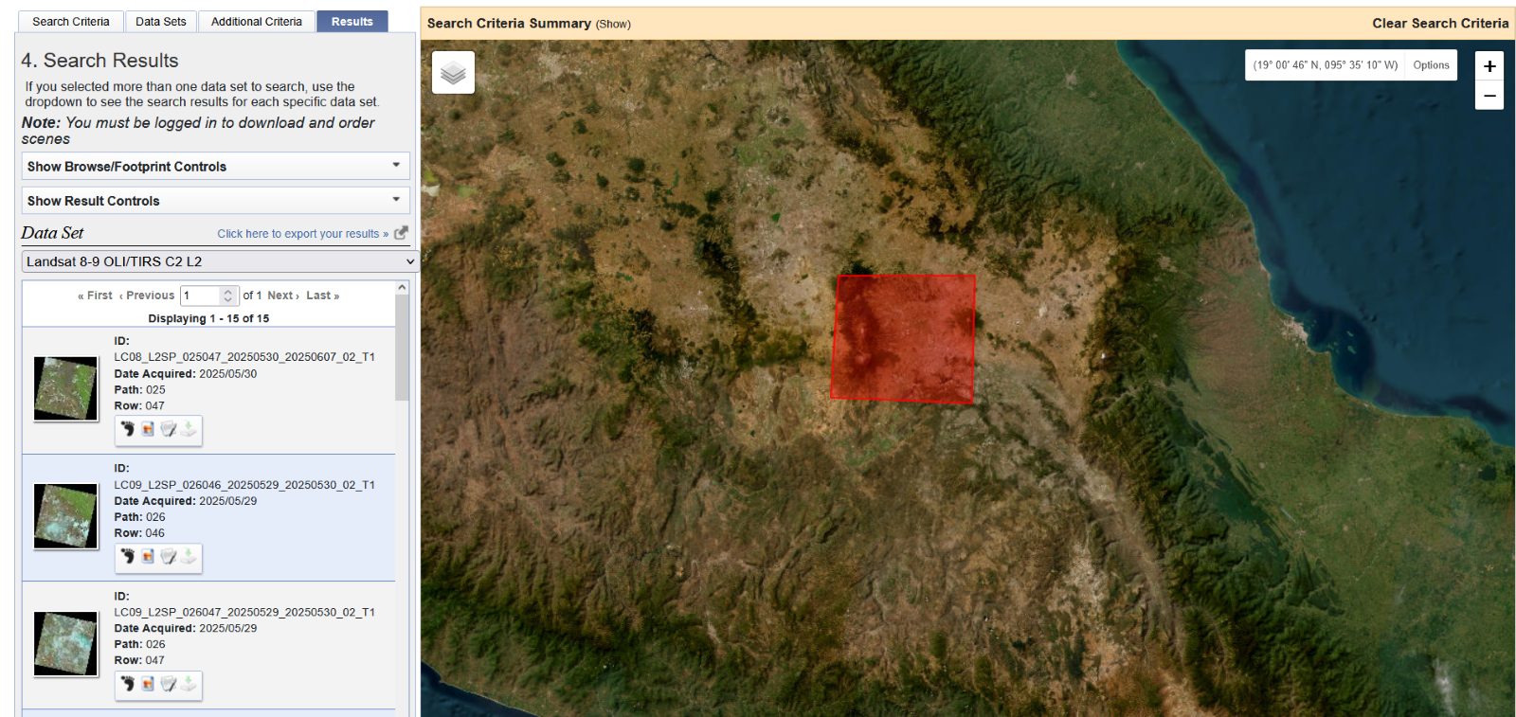Open the map layers selector

point(453,73)
